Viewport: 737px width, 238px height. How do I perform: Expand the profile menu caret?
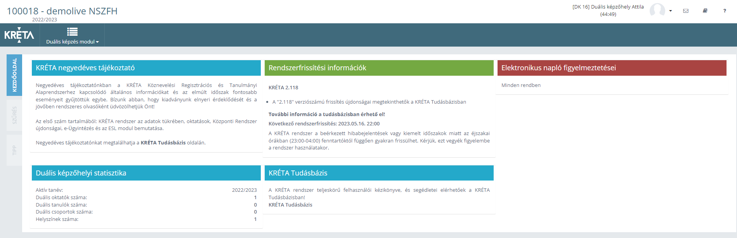pyautogui.click(x=671, y=11)
